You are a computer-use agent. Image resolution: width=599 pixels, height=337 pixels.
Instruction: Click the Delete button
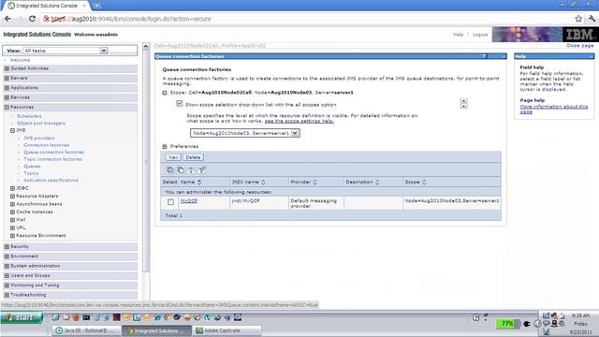point(193,157)
